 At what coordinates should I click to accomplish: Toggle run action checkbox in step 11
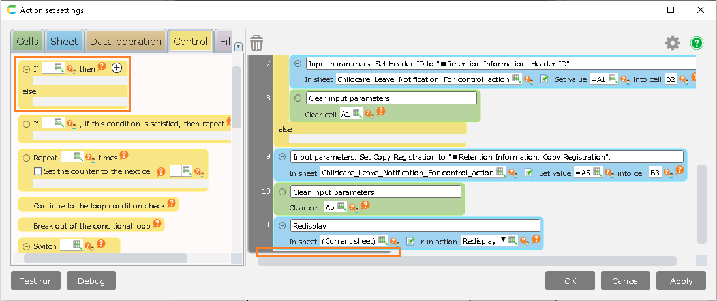411,241
